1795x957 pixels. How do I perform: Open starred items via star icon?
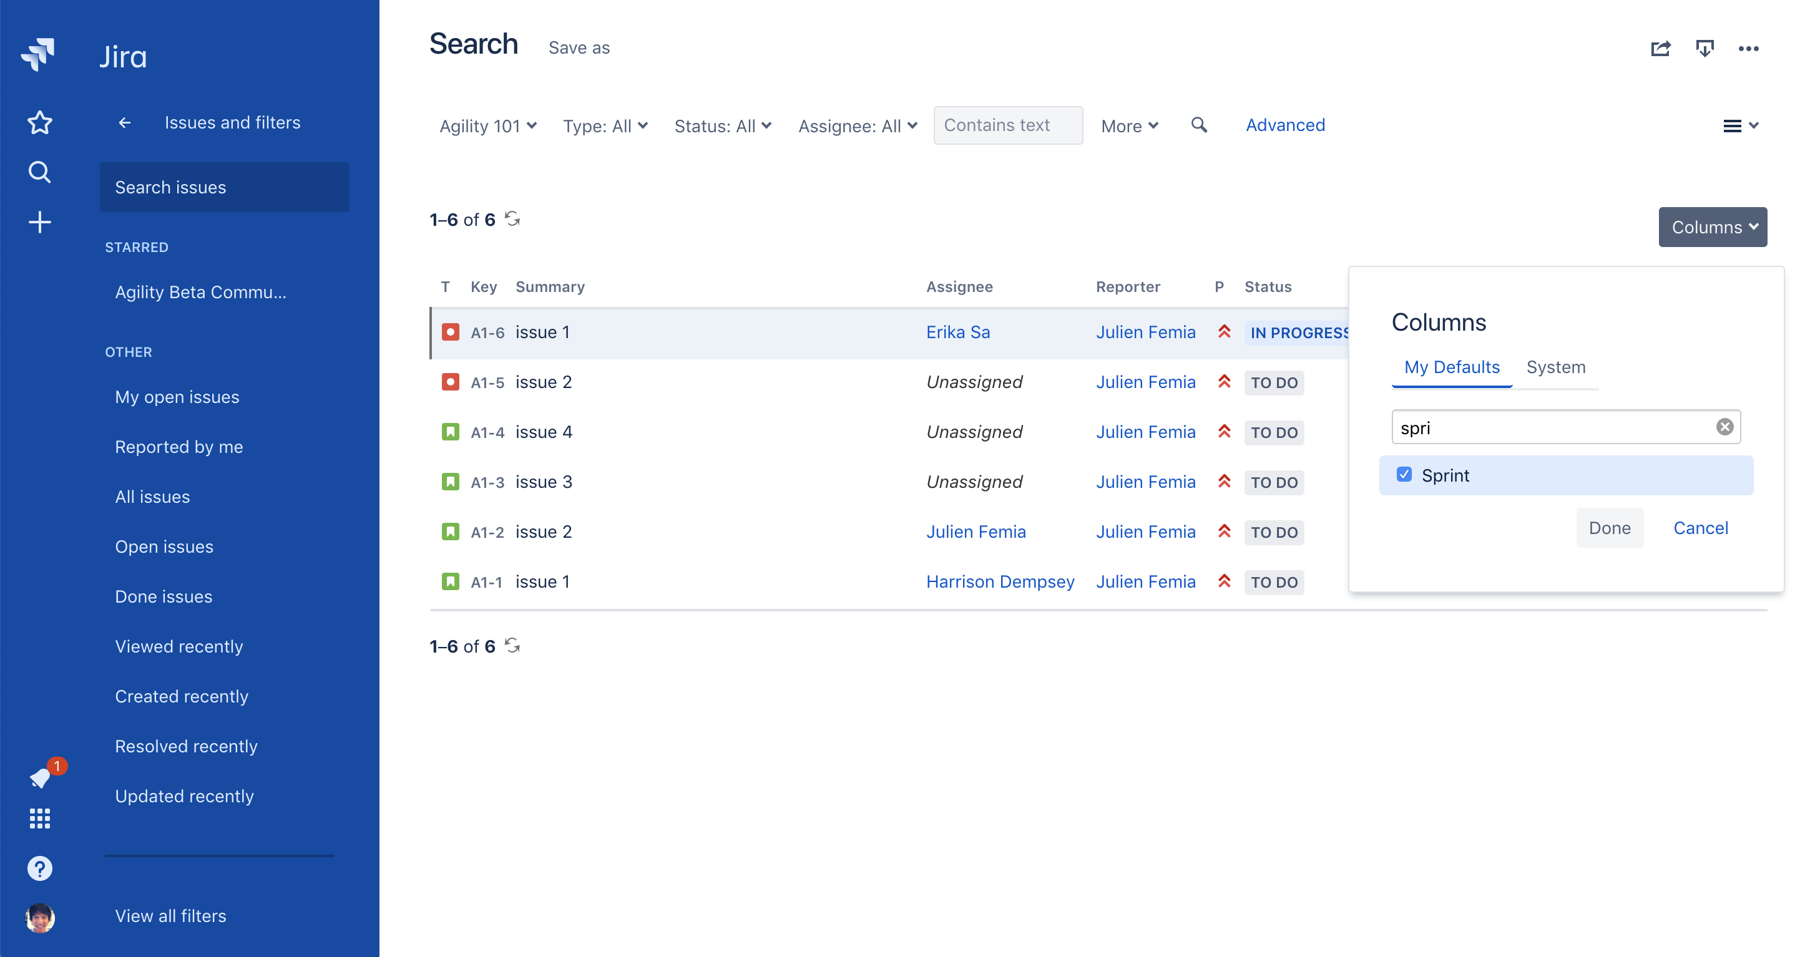click(40, 122)
